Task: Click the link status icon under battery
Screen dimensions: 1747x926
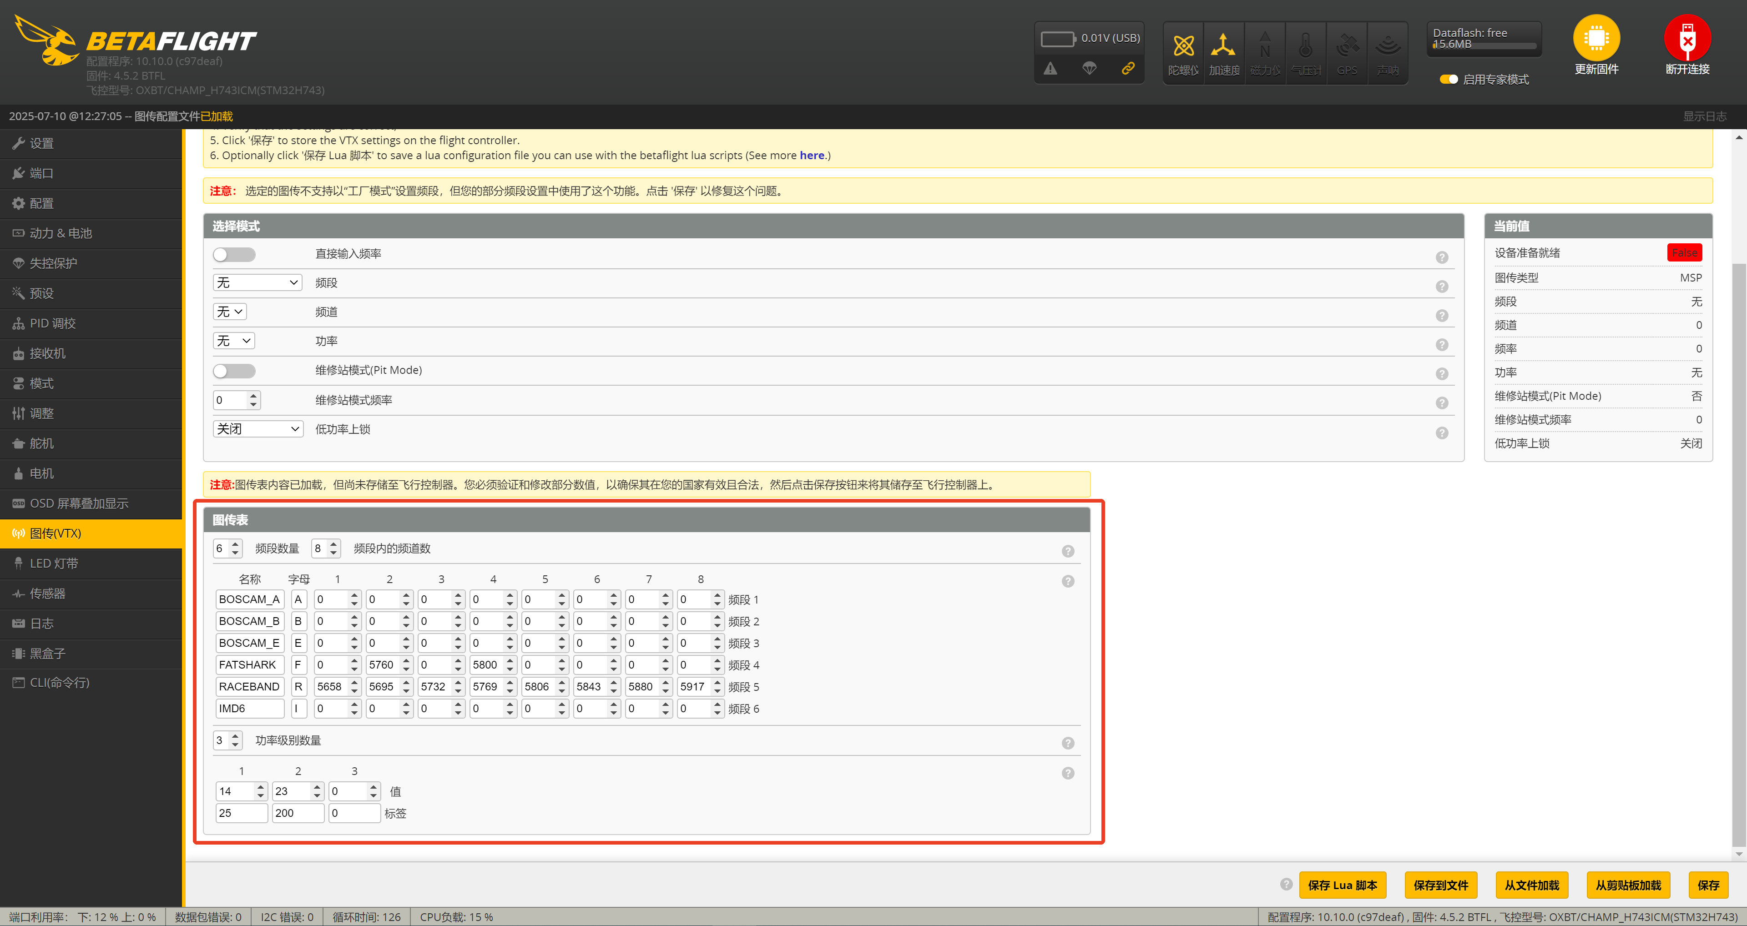Action: tap(1128, 69)
